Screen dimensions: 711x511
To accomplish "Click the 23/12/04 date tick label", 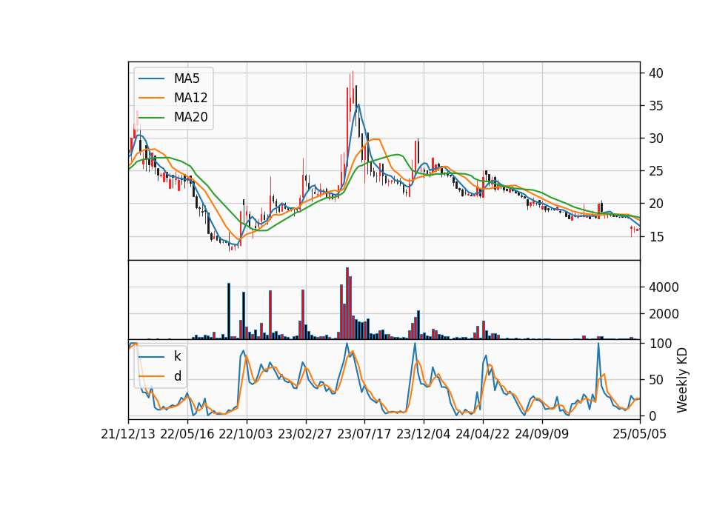I will (x=424, y=434).
